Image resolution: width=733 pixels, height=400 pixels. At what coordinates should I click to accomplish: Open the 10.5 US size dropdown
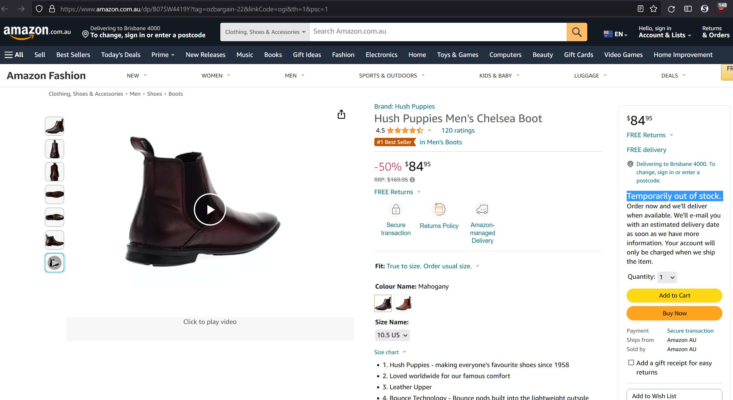pyautogui.click(x=392, y=335)
